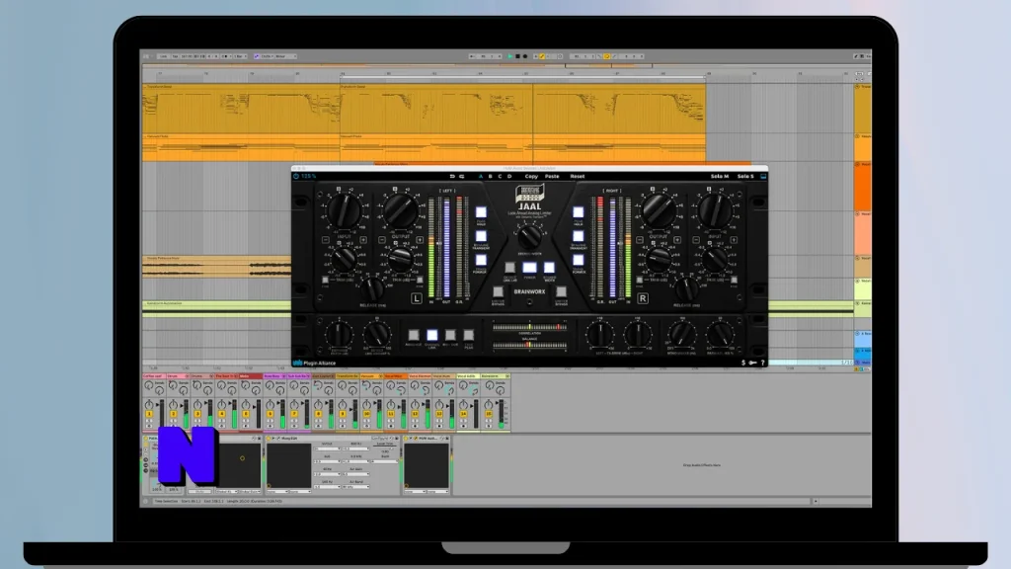Open the monitor icon beside Solo S
This screenshot has width=1011, height=569.
(x=763, y=176)
